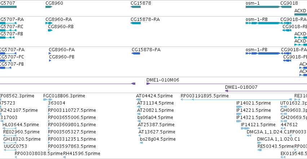
Task: Select the FGC018B06.3prime EST glyph
Action: coord(48,100)
